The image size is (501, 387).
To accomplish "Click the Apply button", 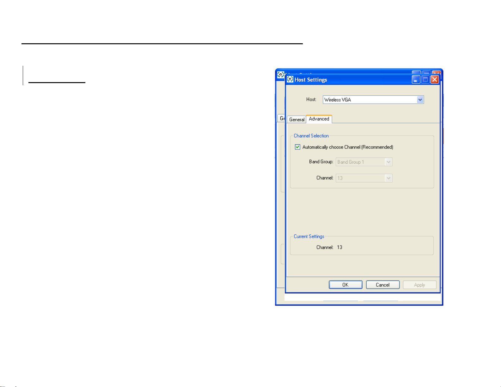I will 419,285.
